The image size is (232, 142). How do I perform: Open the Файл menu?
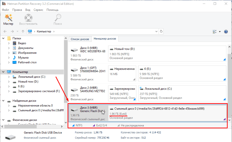5,10
